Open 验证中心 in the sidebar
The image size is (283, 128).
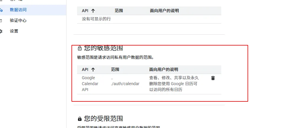click(18, 20)
